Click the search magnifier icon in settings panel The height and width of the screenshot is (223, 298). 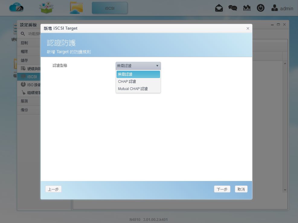pyautogui.click(x=23, y=34)
